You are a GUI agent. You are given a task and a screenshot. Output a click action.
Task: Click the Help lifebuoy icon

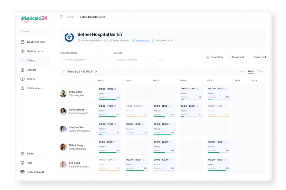[x=22, y=163]
